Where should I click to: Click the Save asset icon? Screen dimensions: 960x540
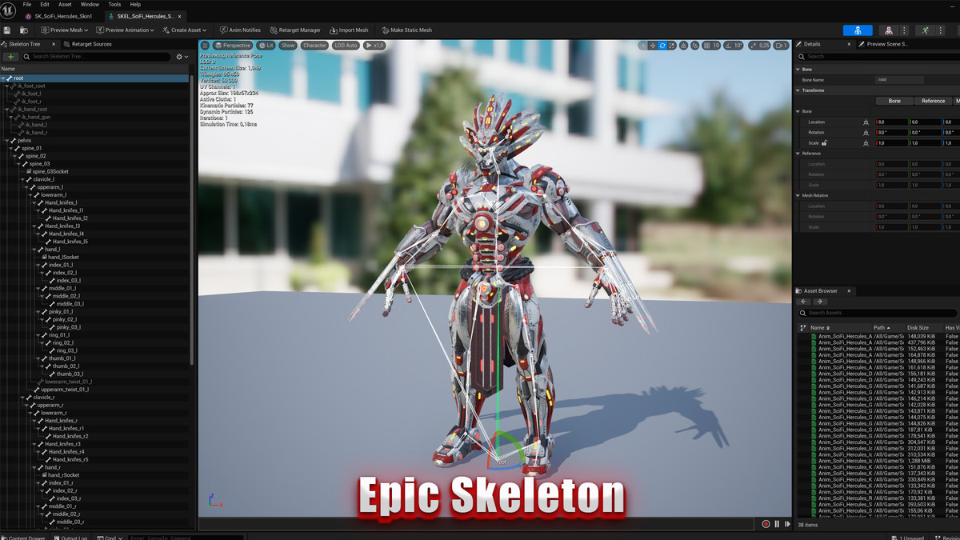(x=7, y=30)
